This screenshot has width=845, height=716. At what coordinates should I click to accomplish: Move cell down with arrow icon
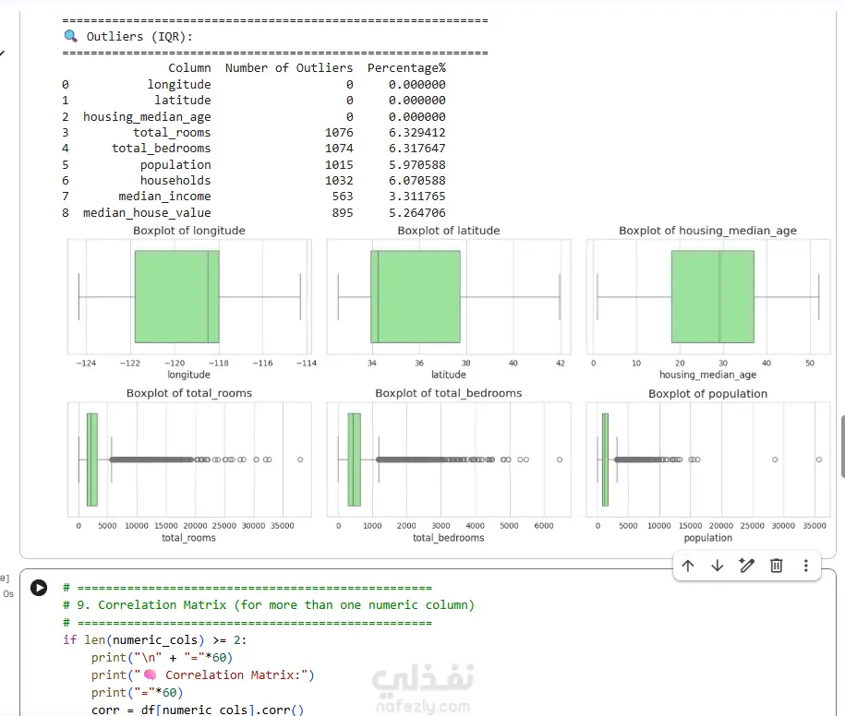tap(718, 566)
